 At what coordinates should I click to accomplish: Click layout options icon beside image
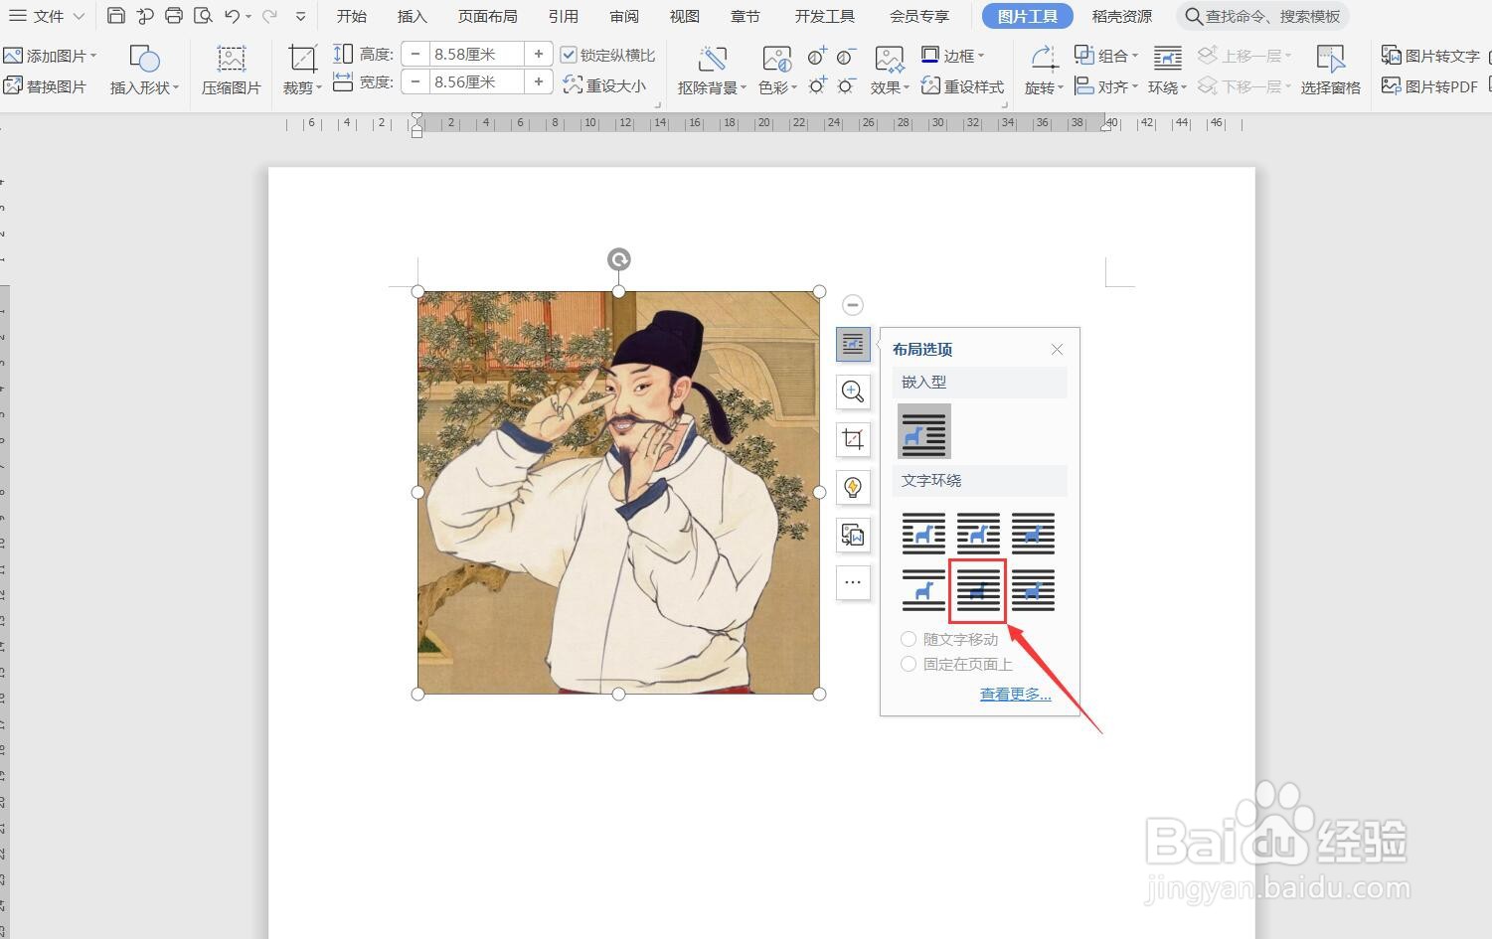(853, 344)
